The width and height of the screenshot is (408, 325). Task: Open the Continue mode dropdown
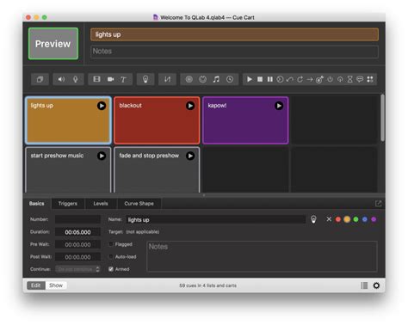click(77, 269)
